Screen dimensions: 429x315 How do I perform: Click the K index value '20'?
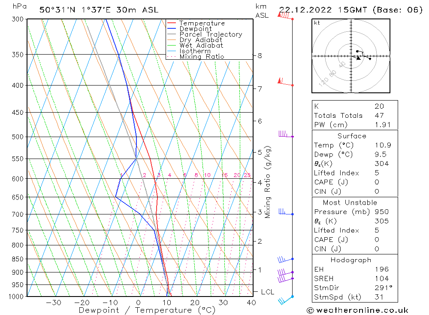[380, 107]
